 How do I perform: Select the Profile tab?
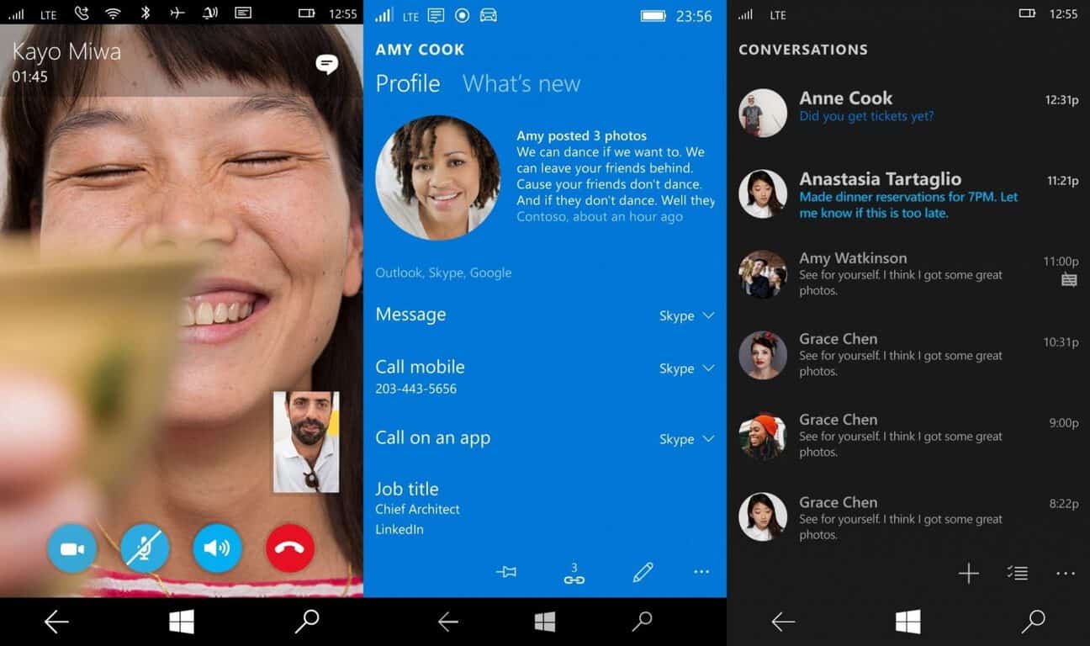[x=407, y=83]
